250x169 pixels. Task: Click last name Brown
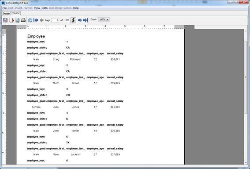pyautogui.click(x=75, y=83)
